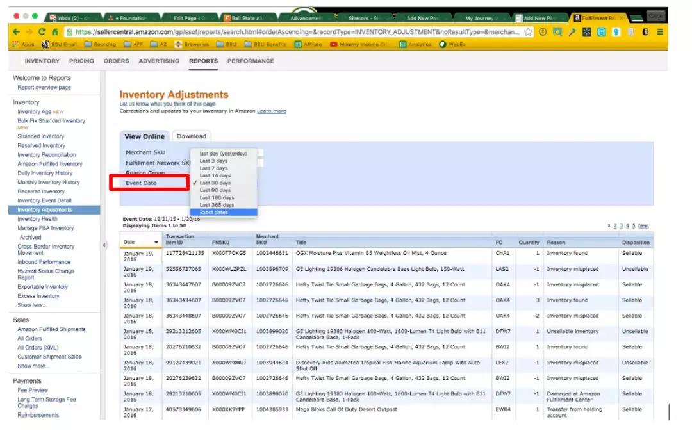Open the Breweries bookmark folder

(x=192, y=45)
